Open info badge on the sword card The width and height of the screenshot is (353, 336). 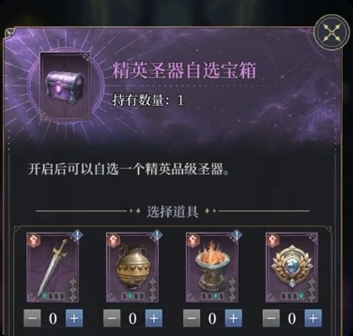(78, 236)
